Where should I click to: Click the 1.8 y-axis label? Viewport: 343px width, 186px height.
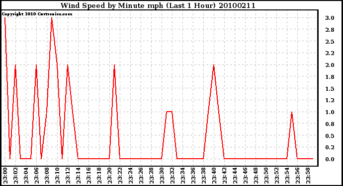(330, 77)
